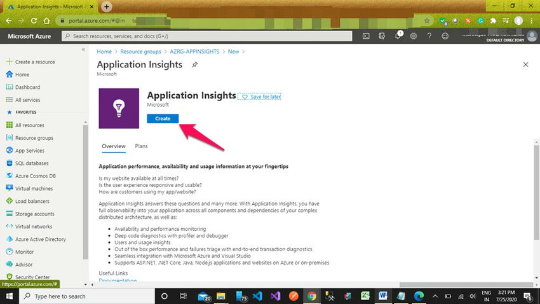The image size is (540, 304).
Task: Bookmark page with star icon
Action: point(427,21)
